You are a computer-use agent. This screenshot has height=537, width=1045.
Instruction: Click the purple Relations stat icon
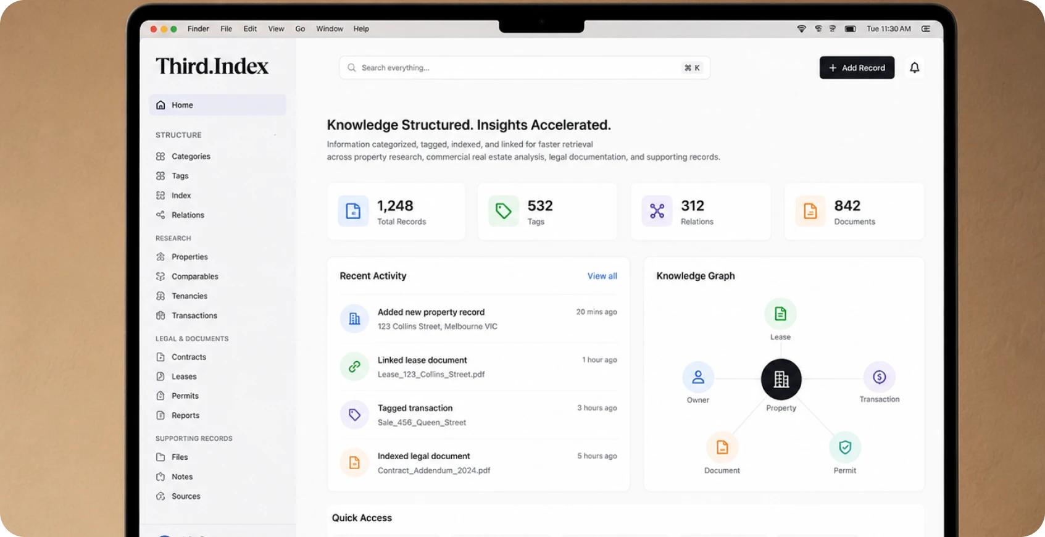[x=657, y=211]
